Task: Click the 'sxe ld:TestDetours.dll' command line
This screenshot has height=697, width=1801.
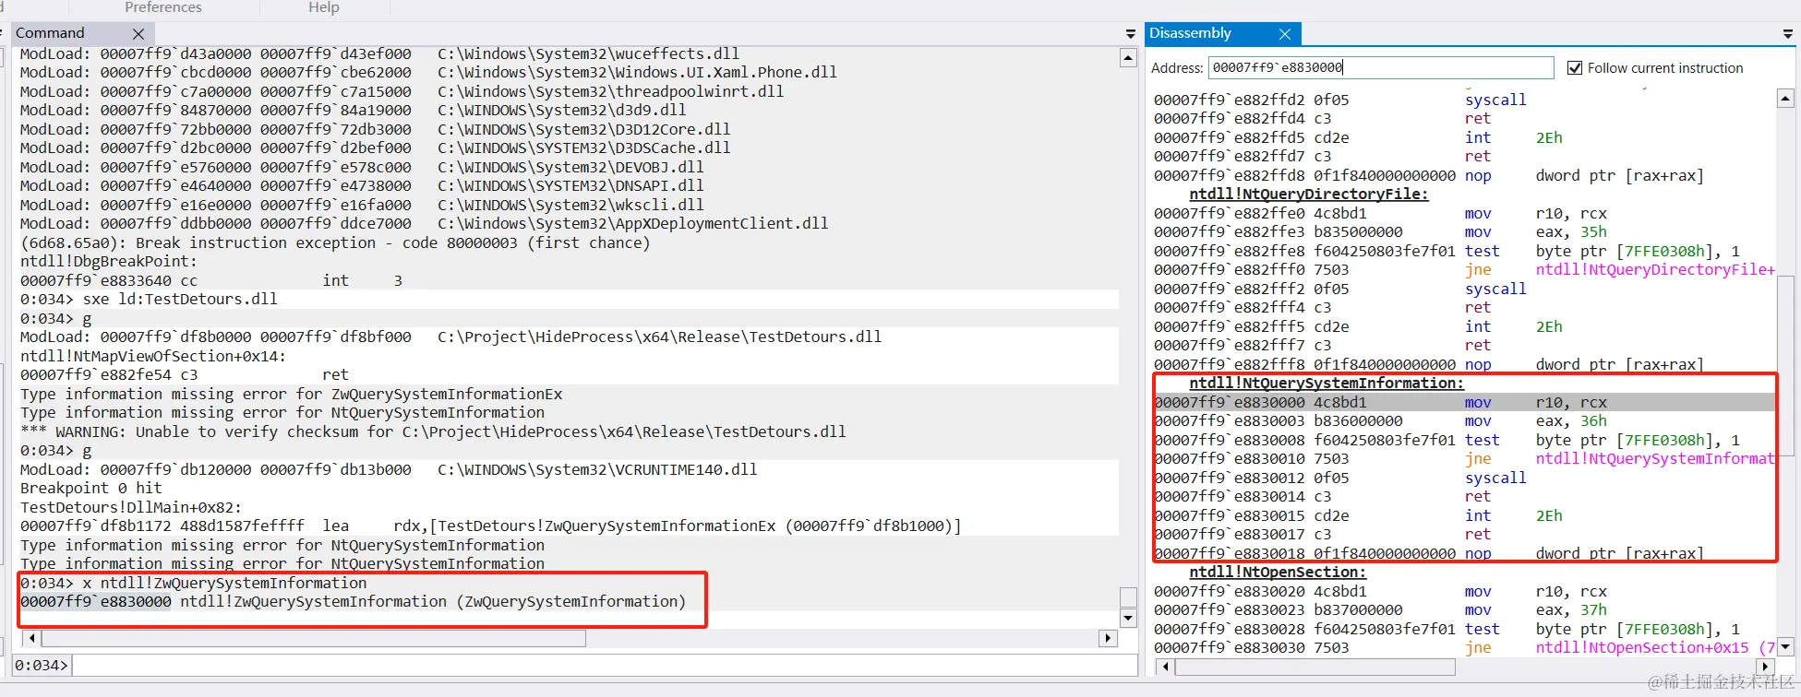Action: pyautogui.click(x=149, y=300)
